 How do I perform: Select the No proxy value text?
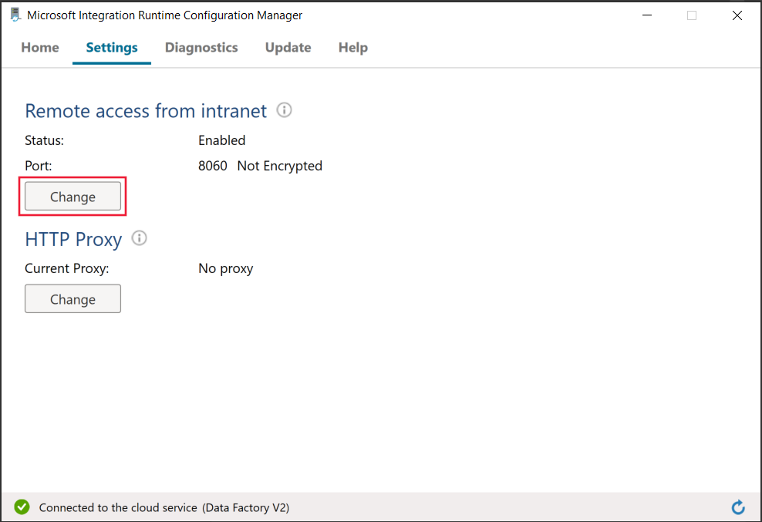click(225, 268)
